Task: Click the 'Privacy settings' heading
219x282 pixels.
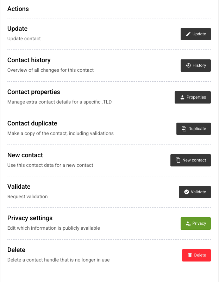Action: tap(30, 218)
